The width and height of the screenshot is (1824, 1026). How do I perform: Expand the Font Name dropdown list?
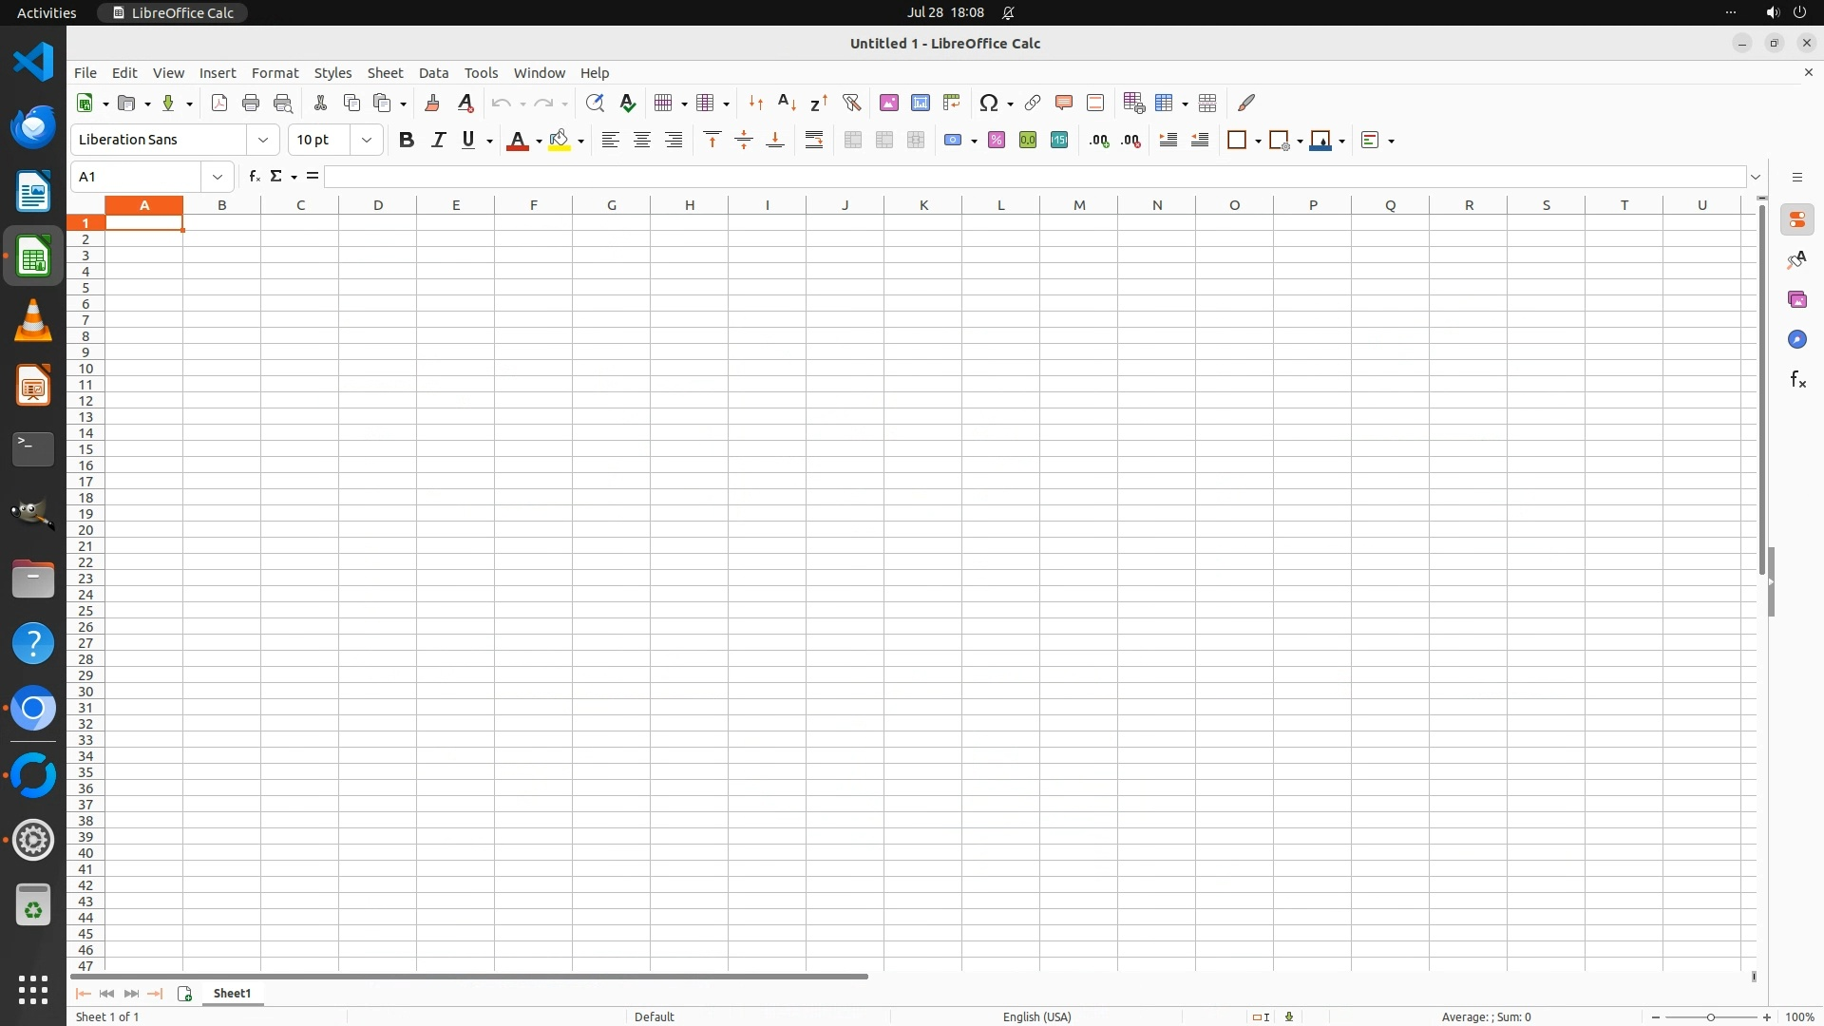(263, 141)
